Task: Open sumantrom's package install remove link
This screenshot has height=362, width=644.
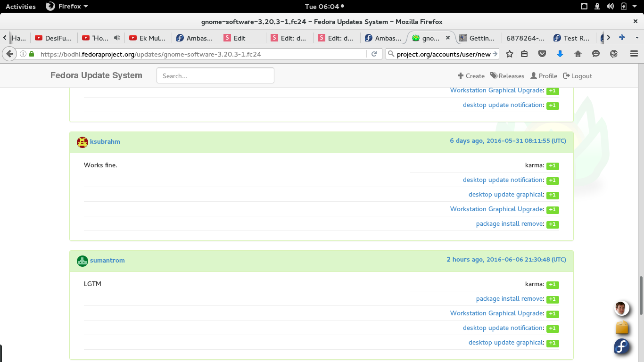Action: pyautogui.click(x=510, y=298)
